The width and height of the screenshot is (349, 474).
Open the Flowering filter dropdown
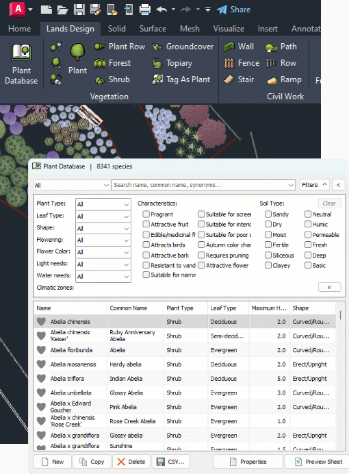(x=103, y=240)
